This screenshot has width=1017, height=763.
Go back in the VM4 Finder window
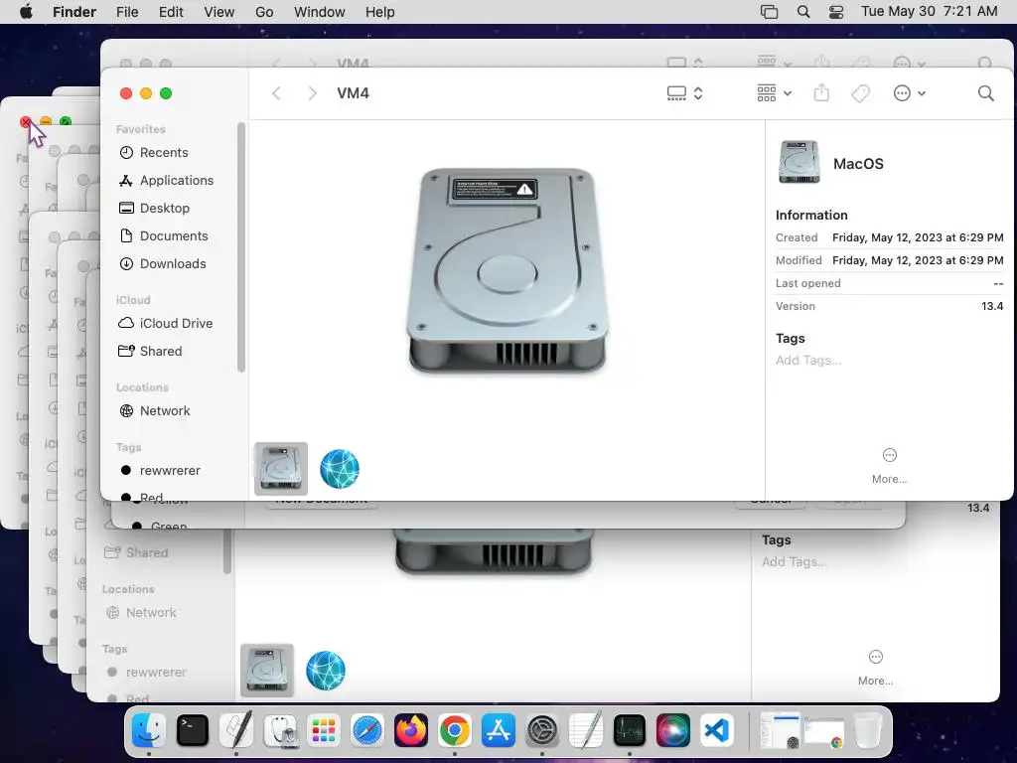276,93
